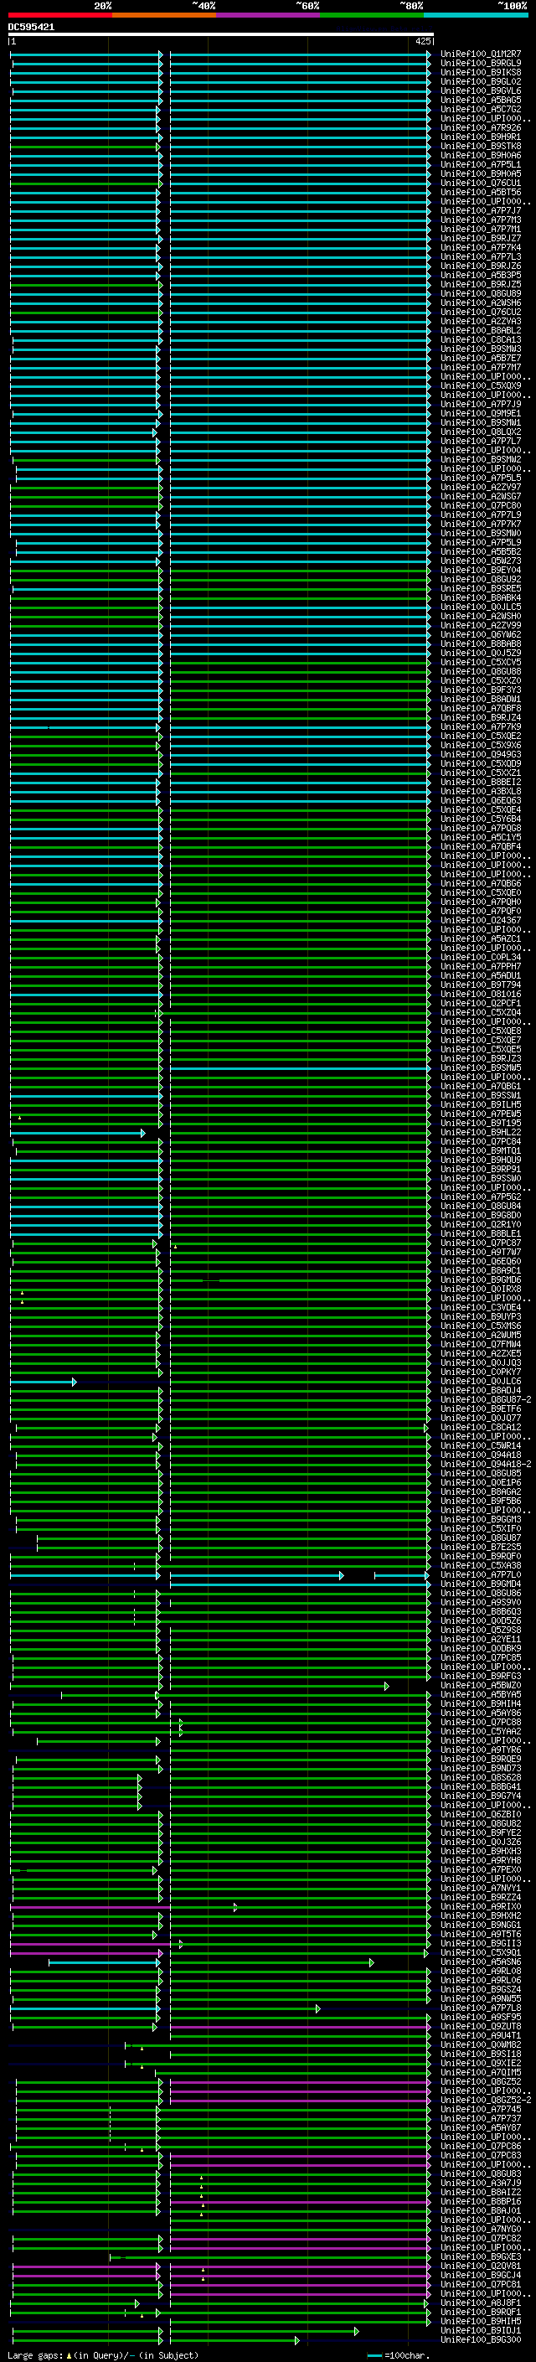Click the UniRef100_Q0IRX8 label
The height and width of the screenshot is (2362, 536).
(x=481, y=1290)
